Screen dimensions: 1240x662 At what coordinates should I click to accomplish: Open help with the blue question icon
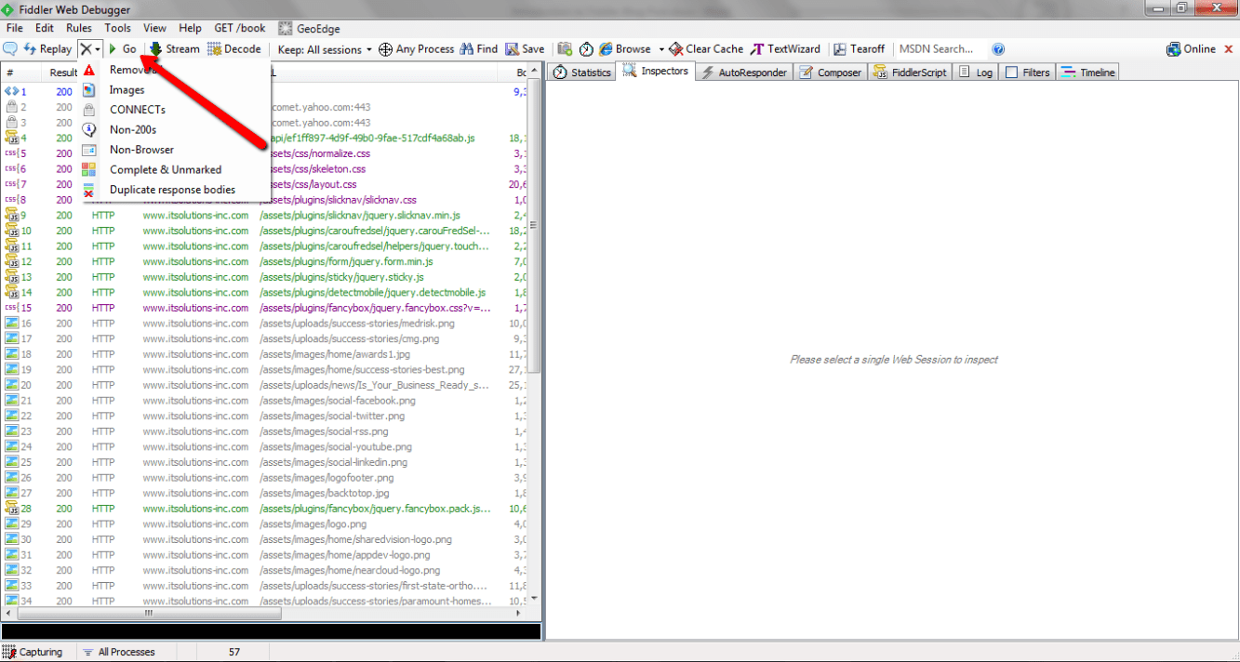click(998, 49)
